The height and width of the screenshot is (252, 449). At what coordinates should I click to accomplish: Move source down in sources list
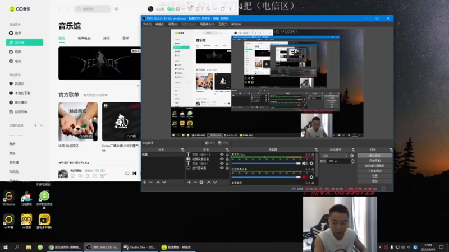click(215, 183)
